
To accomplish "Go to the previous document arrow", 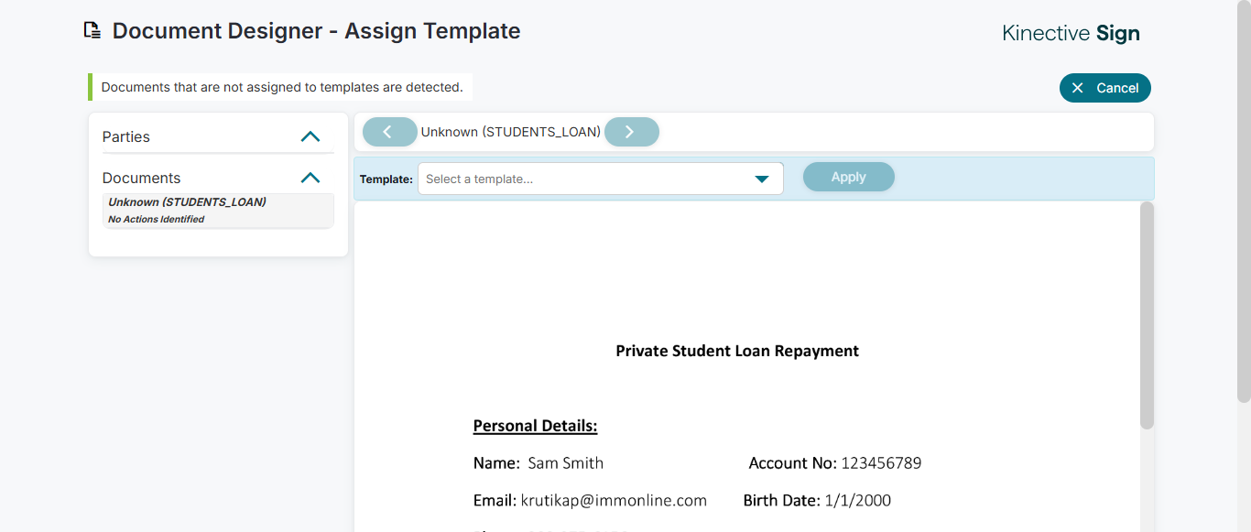I will click(389, 132).
